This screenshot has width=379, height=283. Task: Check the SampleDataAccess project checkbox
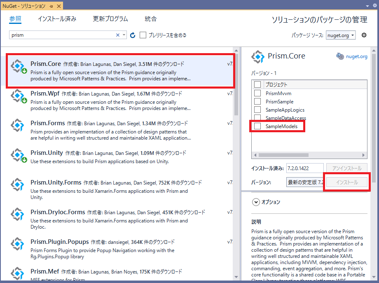(257, 117)
